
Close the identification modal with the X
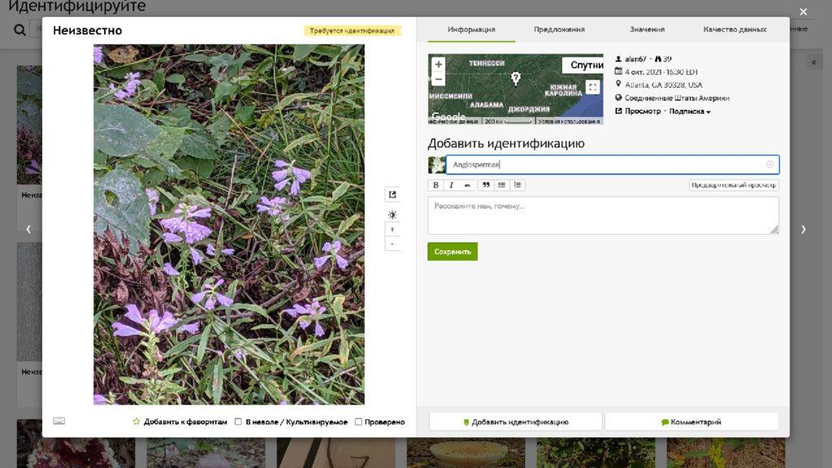[x=804, y=11]
